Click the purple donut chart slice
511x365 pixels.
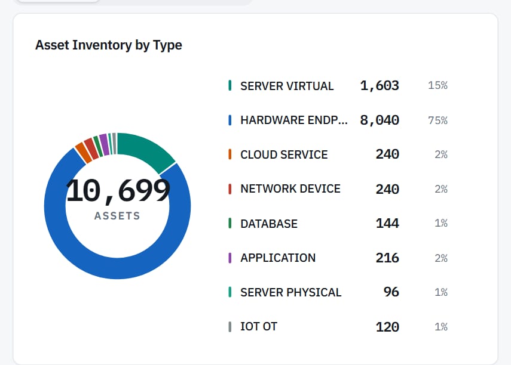[105, 144]
